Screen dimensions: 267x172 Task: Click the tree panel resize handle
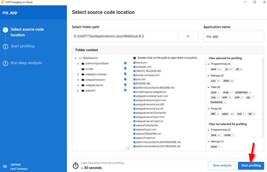coord(128,148)
